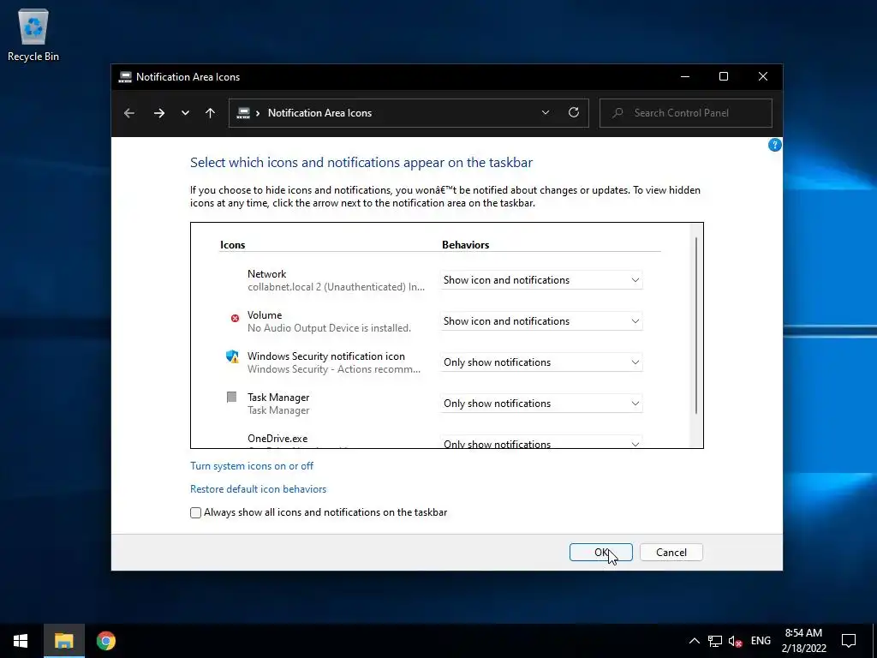Open the Task Manager behavior dropdown
The width and height of the screenshot is (877, 658).
pyautogui.click(x=541, y=404)
